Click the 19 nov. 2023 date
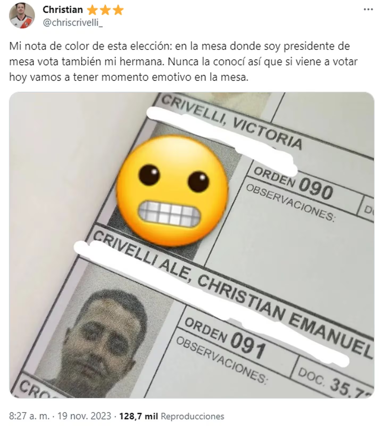 tap(84, 416)
